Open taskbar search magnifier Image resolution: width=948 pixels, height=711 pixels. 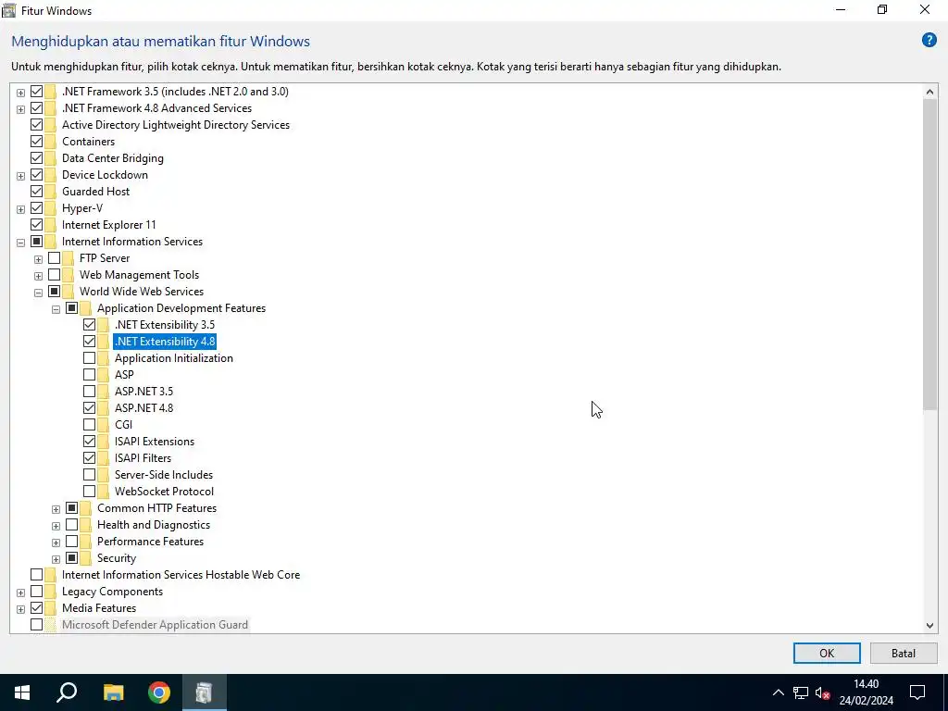coord(67,692)
